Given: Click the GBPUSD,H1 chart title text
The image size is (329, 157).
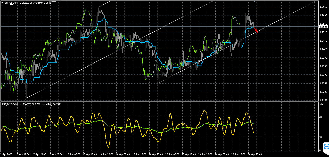Looking at the screenshot, I should [x=11, y=3].
